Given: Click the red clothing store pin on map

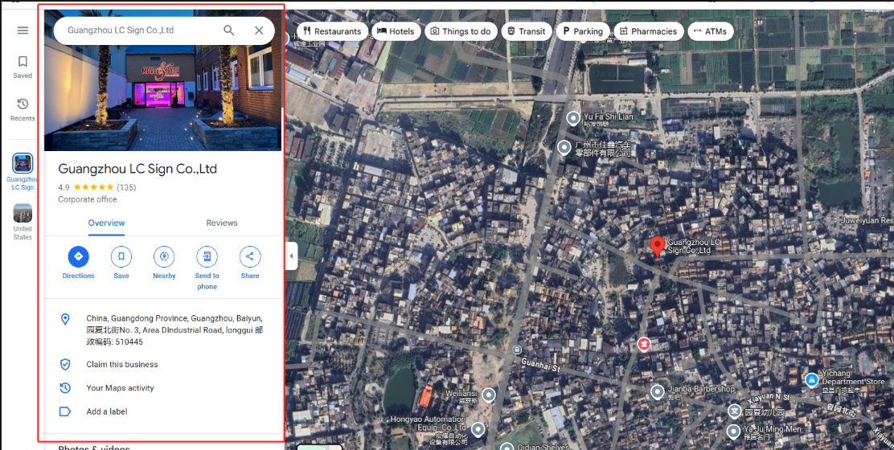Looking at the screenshot, I should pyautogui.click(x=644, y=345).
